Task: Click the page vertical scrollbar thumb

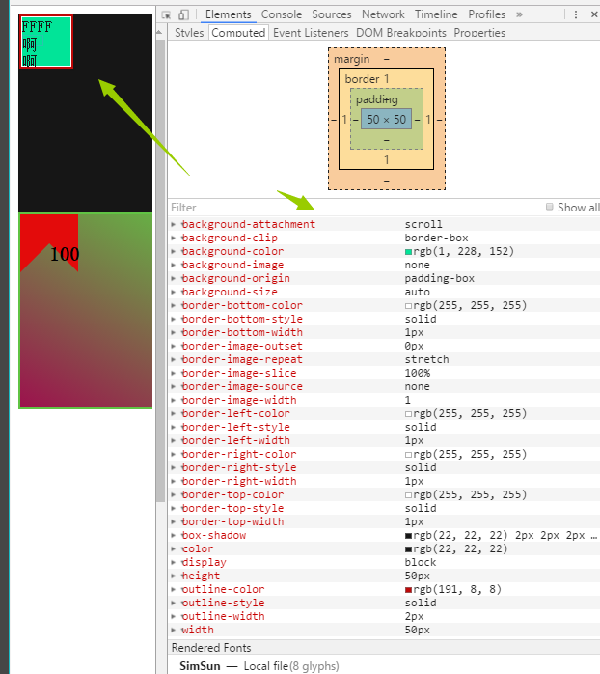Action: pos(160,270)
